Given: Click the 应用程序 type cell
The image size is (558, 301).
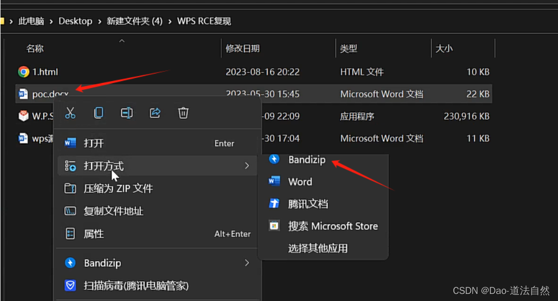Looking at the screenshot, I should click(x=357, y=116).
